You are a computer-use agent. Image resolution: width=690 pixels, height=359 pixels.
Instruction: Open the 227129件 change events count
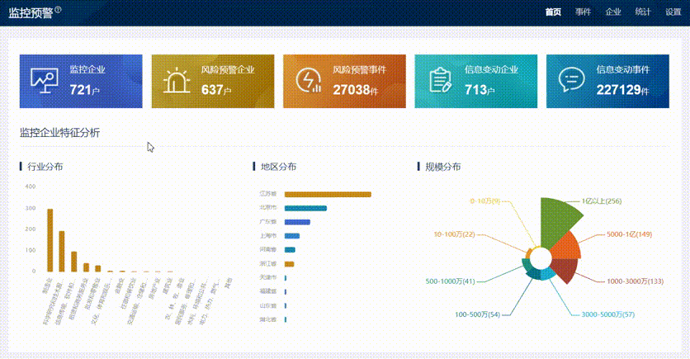tap(622, 90)
